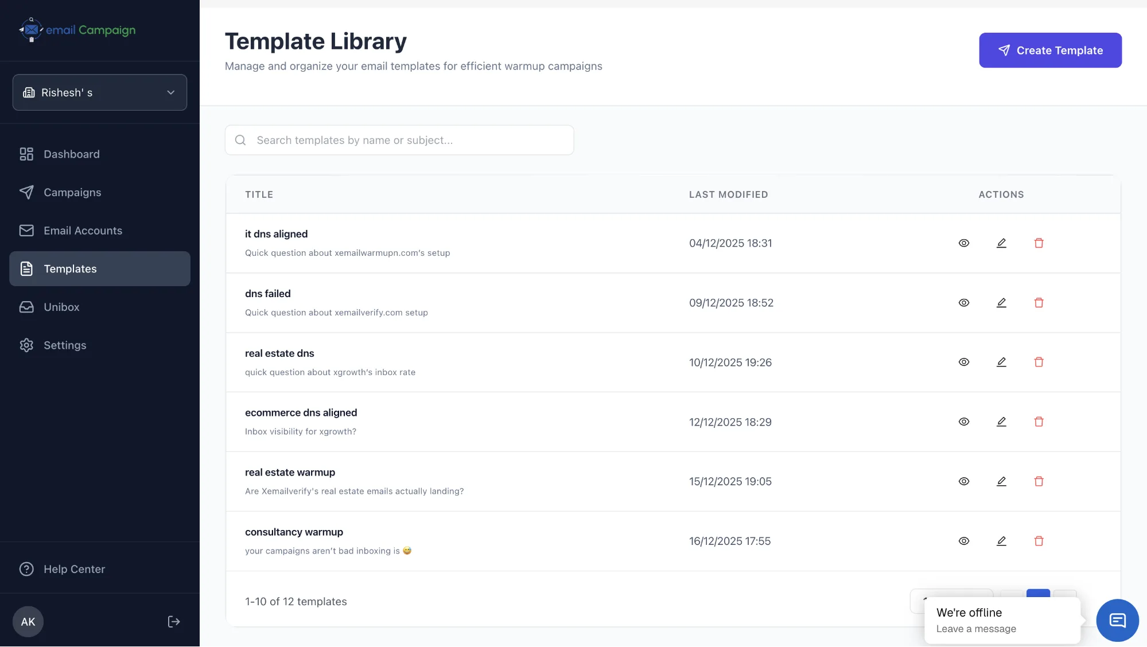
Task: Click the 'real estate dns' title
Action: tap(279, 353)
